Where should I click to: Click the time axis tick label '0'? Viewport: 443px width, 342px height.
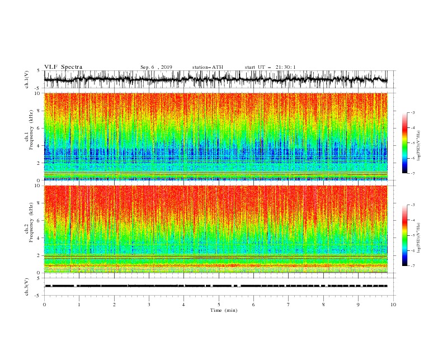[x=44, y=305]
